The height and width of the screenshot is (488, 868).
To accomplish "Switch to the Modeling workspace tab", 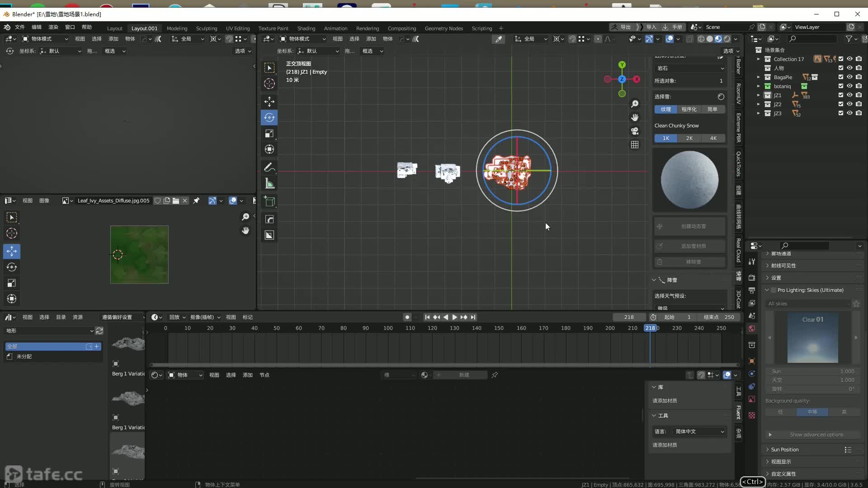I will (177, 28).
